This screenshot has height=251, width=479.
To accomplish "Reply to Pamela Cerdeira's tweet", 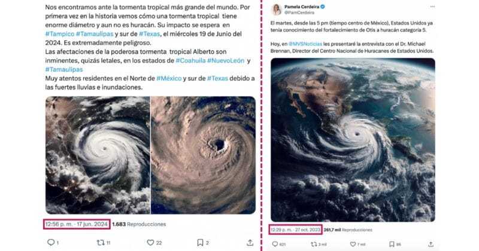I will click(275, 244).
